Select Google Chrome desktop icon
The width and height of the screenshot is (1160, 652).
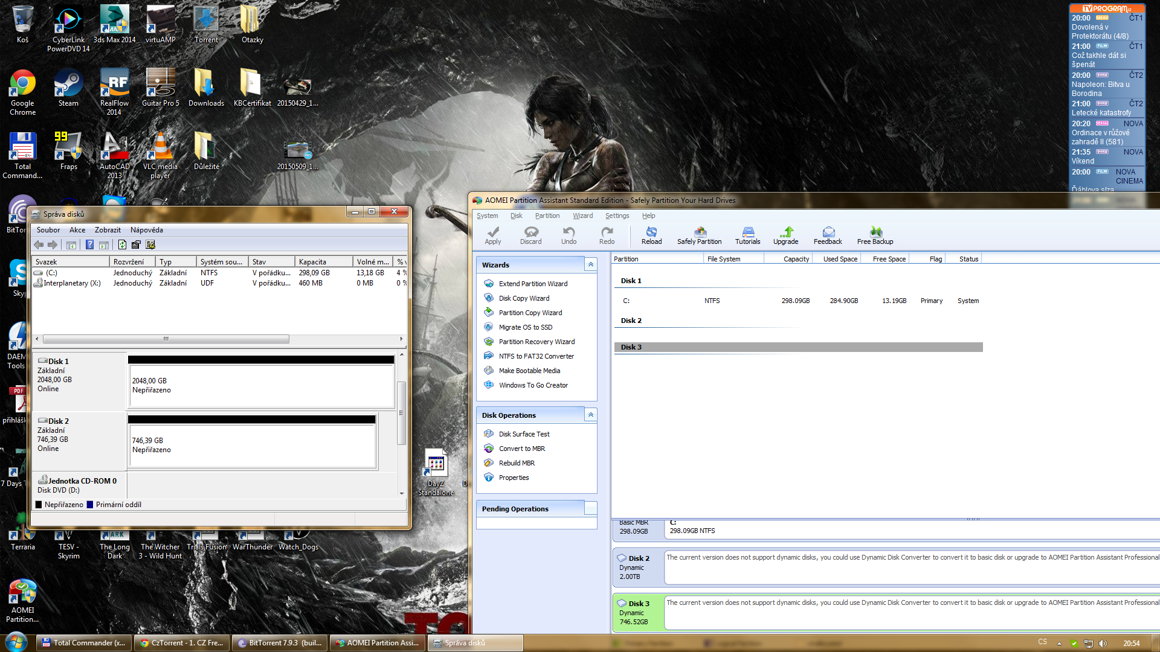22,92
